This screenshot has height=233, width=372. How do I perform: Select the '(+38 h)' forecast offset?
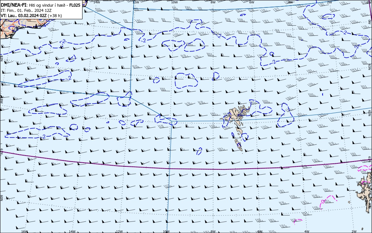[55, 16]
